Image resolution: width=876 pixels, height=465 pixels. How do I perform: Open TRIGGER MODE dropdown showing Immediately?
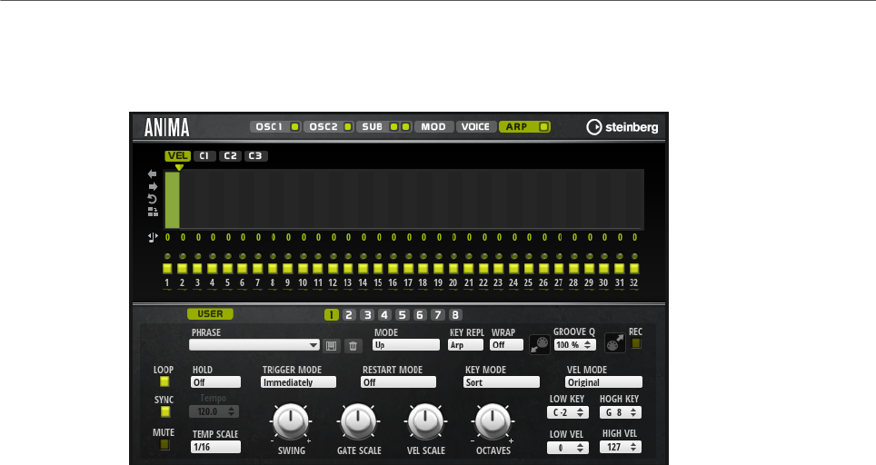click(298, 382)
